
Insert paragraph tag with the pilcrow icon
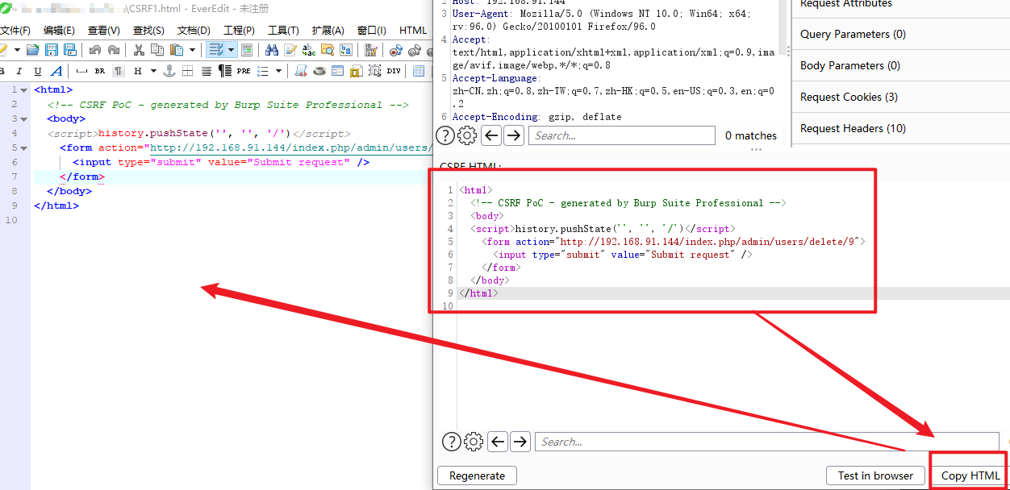(119, 71)
